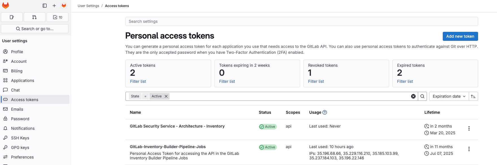Viewport: 497px width, 165px height.
Task: Open actions menu for Inventory-Builder-Pipeline-Jobs token
Action: [x=469, y=149]
